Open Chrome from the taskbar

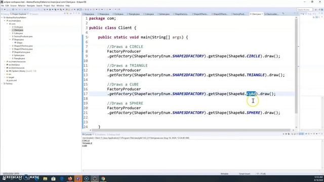coord(103,178)
